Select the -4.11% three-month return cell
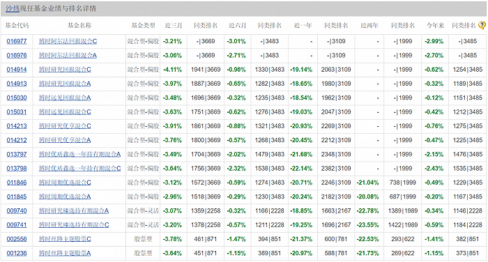The image size is (488, 262). click(x=172, y=70)
